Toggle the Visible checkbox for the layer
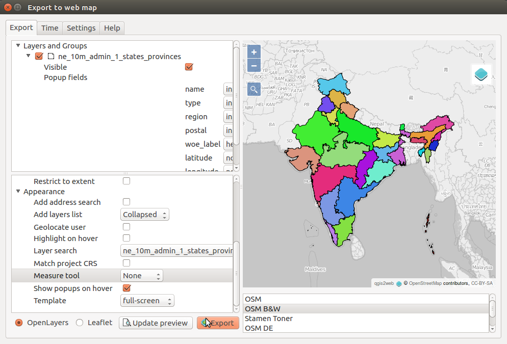The width and height of the screenshot is (507, 344). coord(189,67)
